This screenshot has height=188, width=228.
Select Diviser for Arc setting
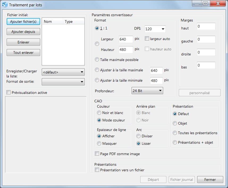pos(138,136)
